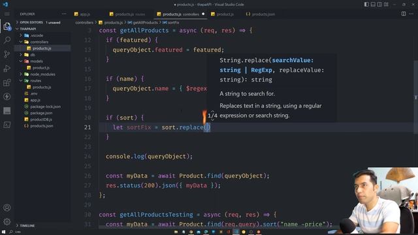Switch to VS Code taskbar icon
Viewport: 418px width, 235px height.
pos(236,232)
